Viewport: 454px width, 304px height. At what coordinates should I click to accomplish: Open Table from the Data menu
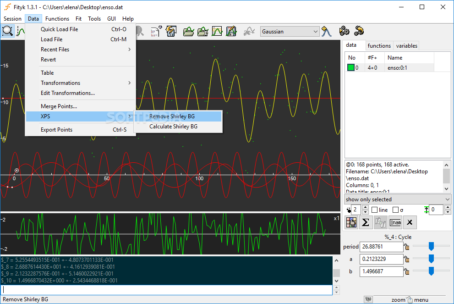point(80,73)
